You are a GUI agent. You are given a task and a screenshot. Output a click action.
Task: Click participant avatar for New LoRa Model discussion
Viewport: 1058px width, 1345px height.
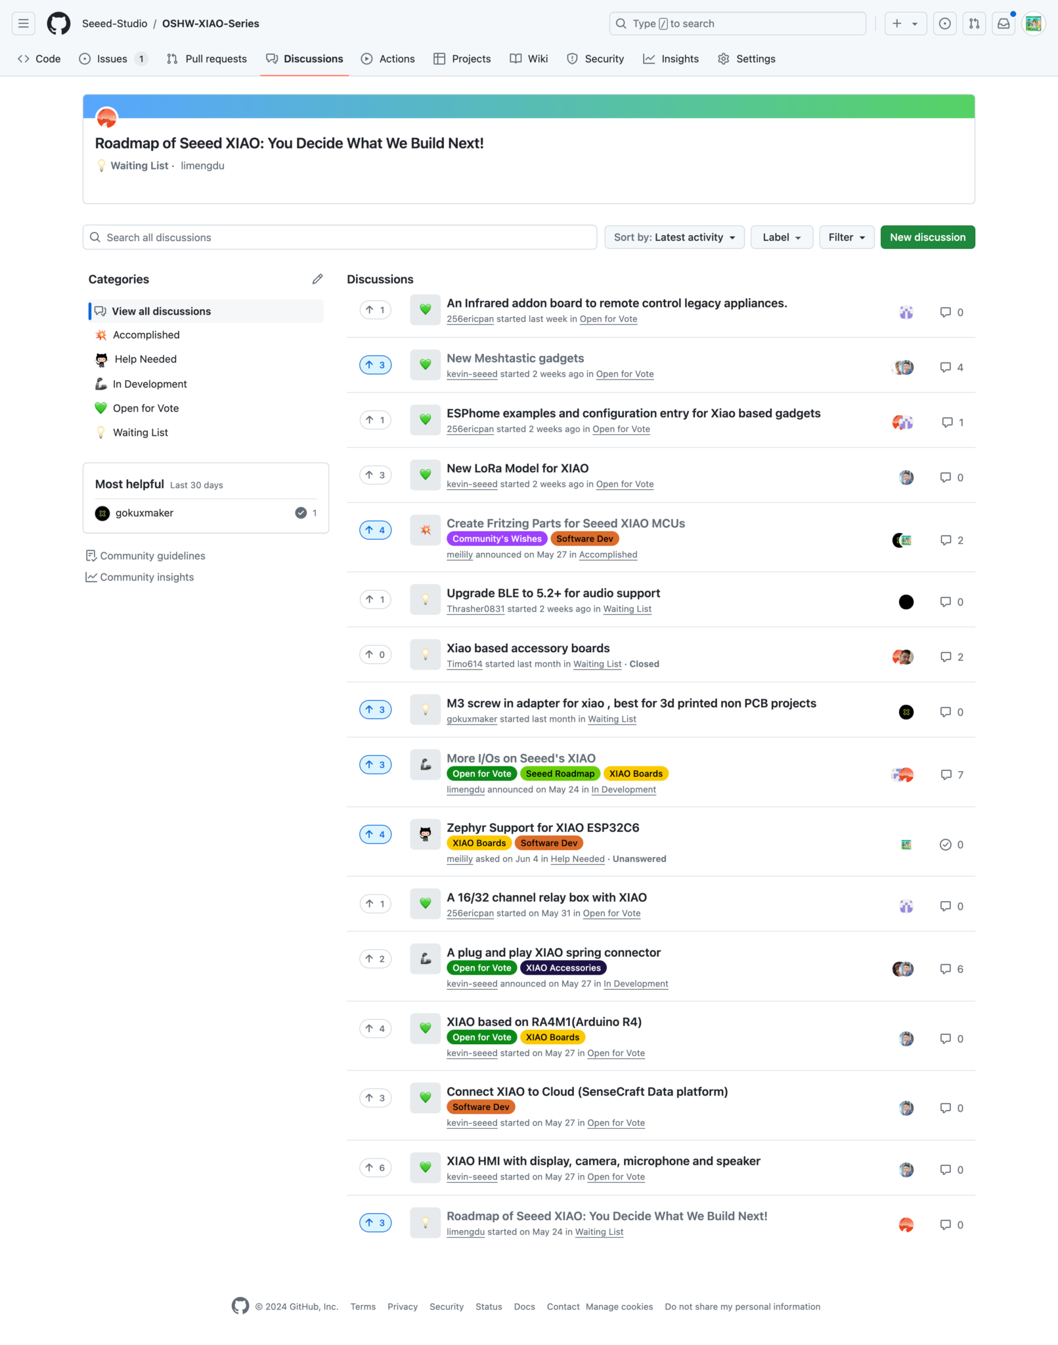906,477
